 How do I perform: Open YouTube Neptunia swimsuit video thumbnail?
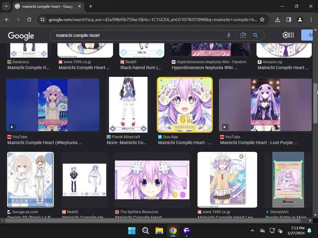click(53, 105)
